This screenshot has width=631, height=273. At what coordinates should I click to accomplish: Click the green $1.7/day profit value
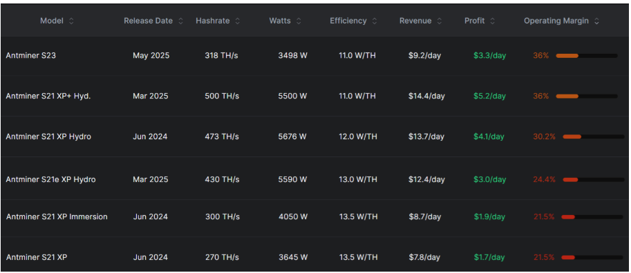(x=489, y=257)
